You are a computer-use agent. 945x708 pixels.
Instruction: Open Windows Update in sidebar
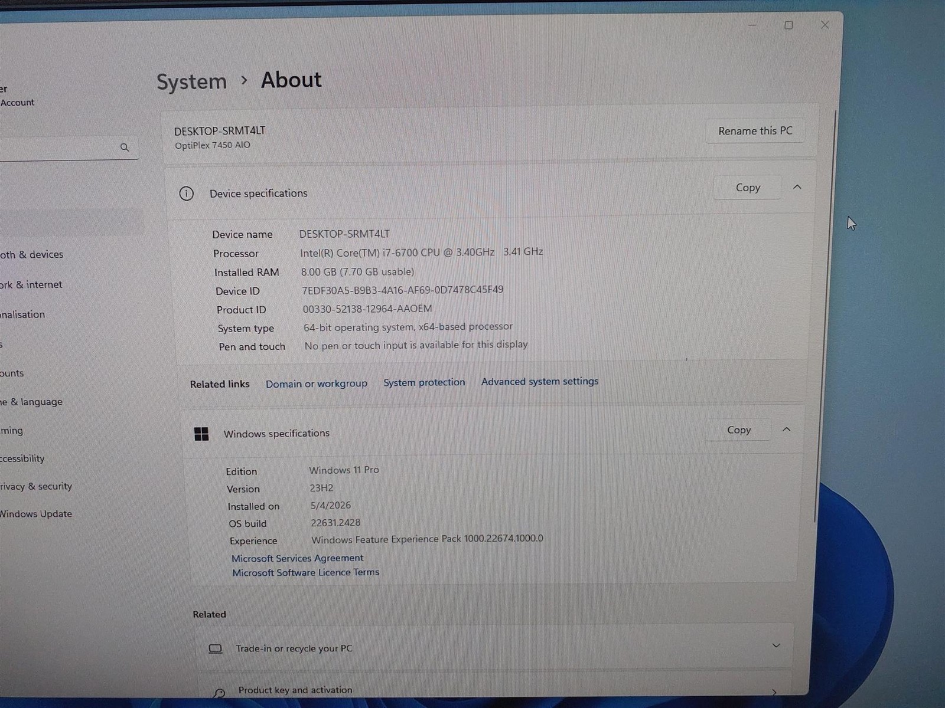click(36, 514)
